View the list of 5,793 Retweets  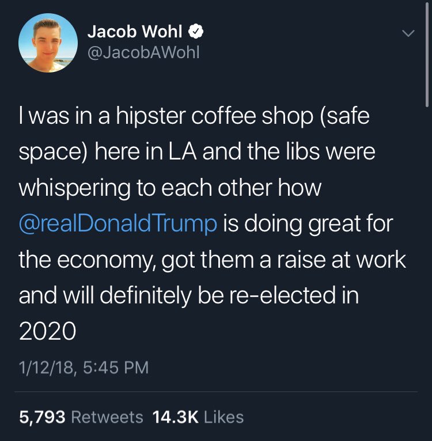[81, 417]
